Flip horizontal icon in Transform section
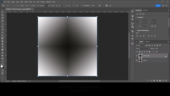Viewport: 170px width, 96px height. (x=152, y=26)
